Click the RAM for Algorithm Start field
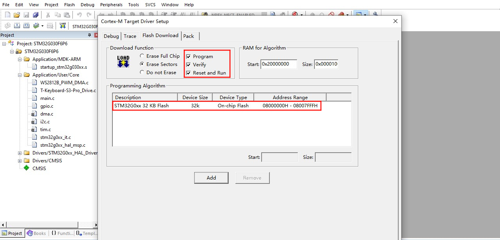This screenshot has height=240, width=500. (278, 64)
